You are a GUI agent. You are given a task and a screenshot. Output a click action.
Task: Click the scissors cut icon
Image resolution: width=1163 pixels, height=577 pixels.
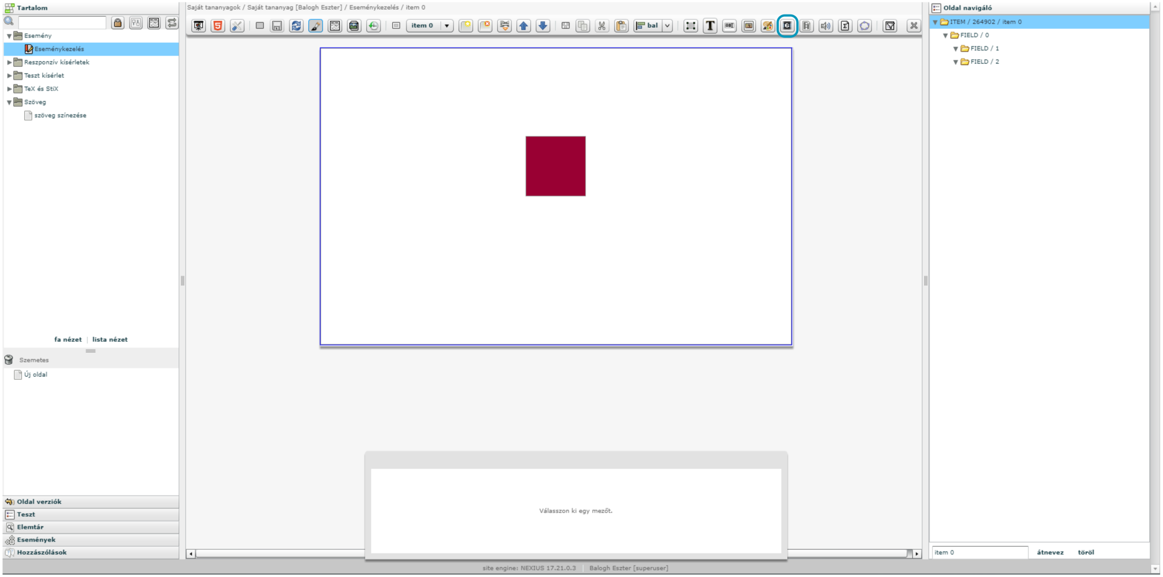pos(601,26)
